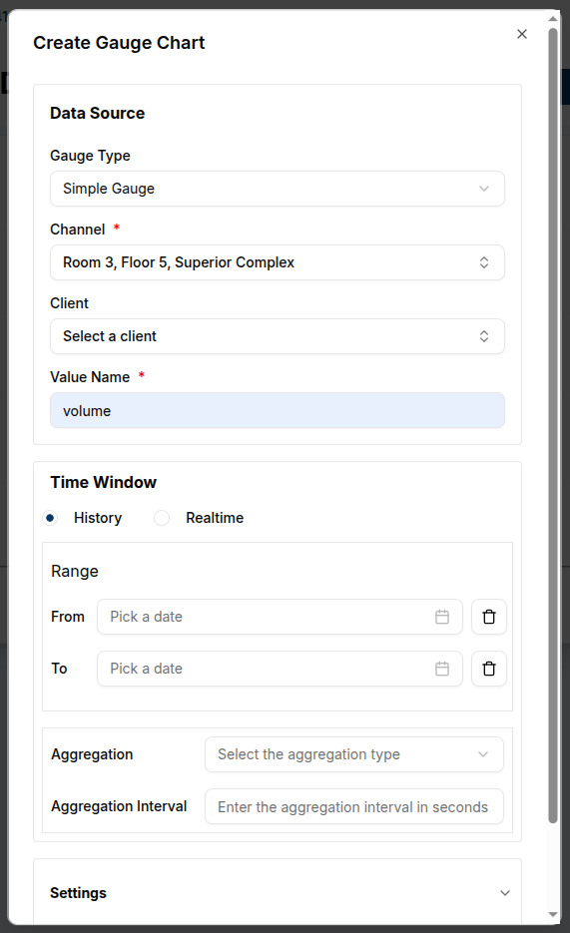
Task: Click the Value Name field with volume
Action: (278, 410)
